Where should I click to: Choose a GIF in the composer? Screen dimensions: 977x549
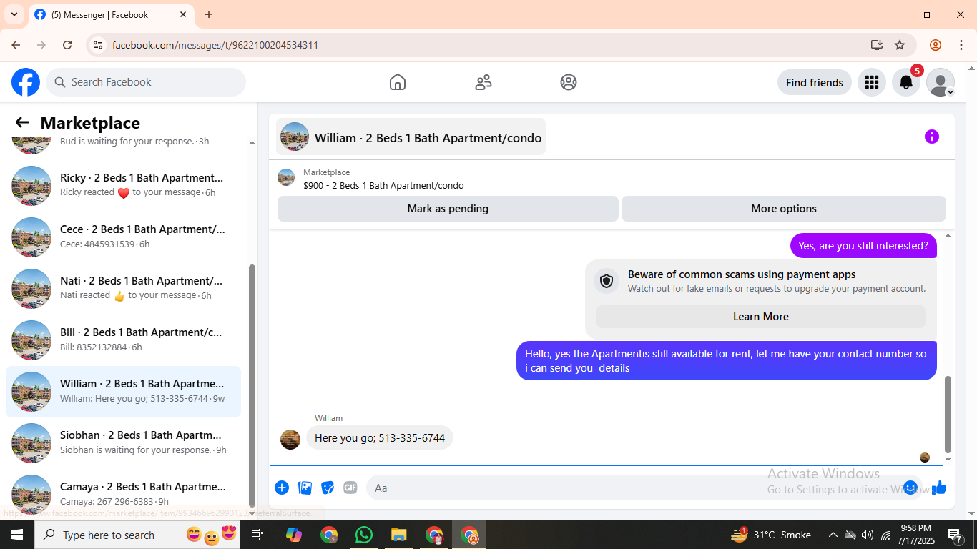[350, 488]
